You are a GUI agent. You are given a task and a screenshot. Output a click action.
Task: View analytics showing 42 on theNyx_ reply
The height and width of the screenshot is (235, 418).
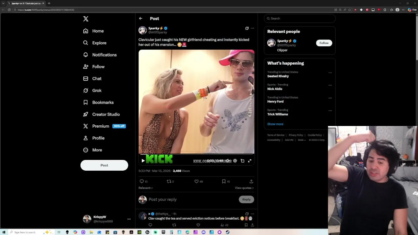pyautogui.click(x=224, y=225)
